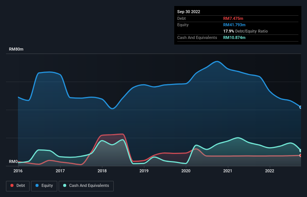Click Cash And Equivalents label in tooltip
The image size is (307, 197).
tap(197, 37)
